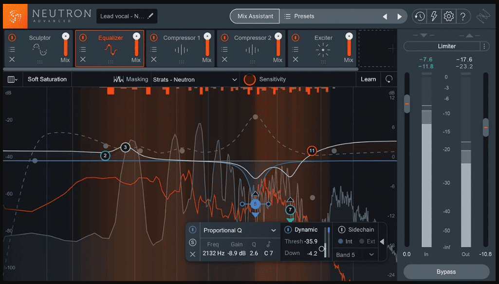This screenshot has width=499, height=284.
Task: Click the Learn button
Action: click(368, 79)
